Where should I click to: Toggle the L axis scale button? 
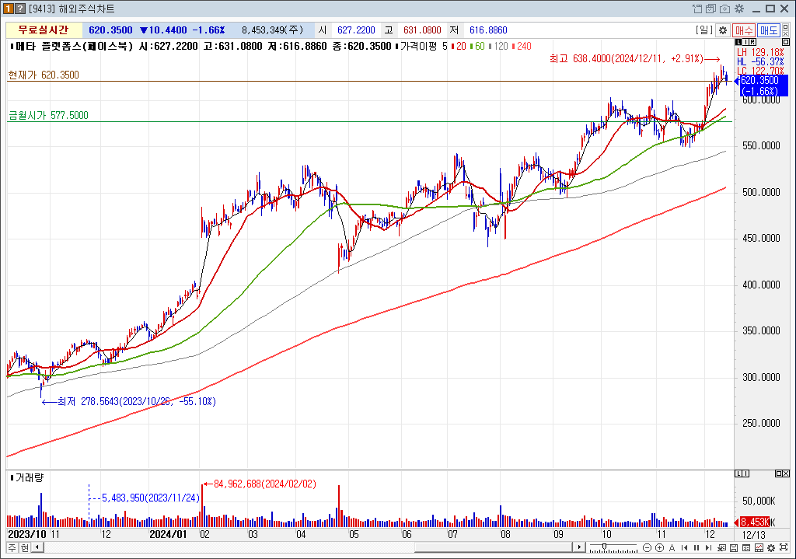[x=738, y=42]
